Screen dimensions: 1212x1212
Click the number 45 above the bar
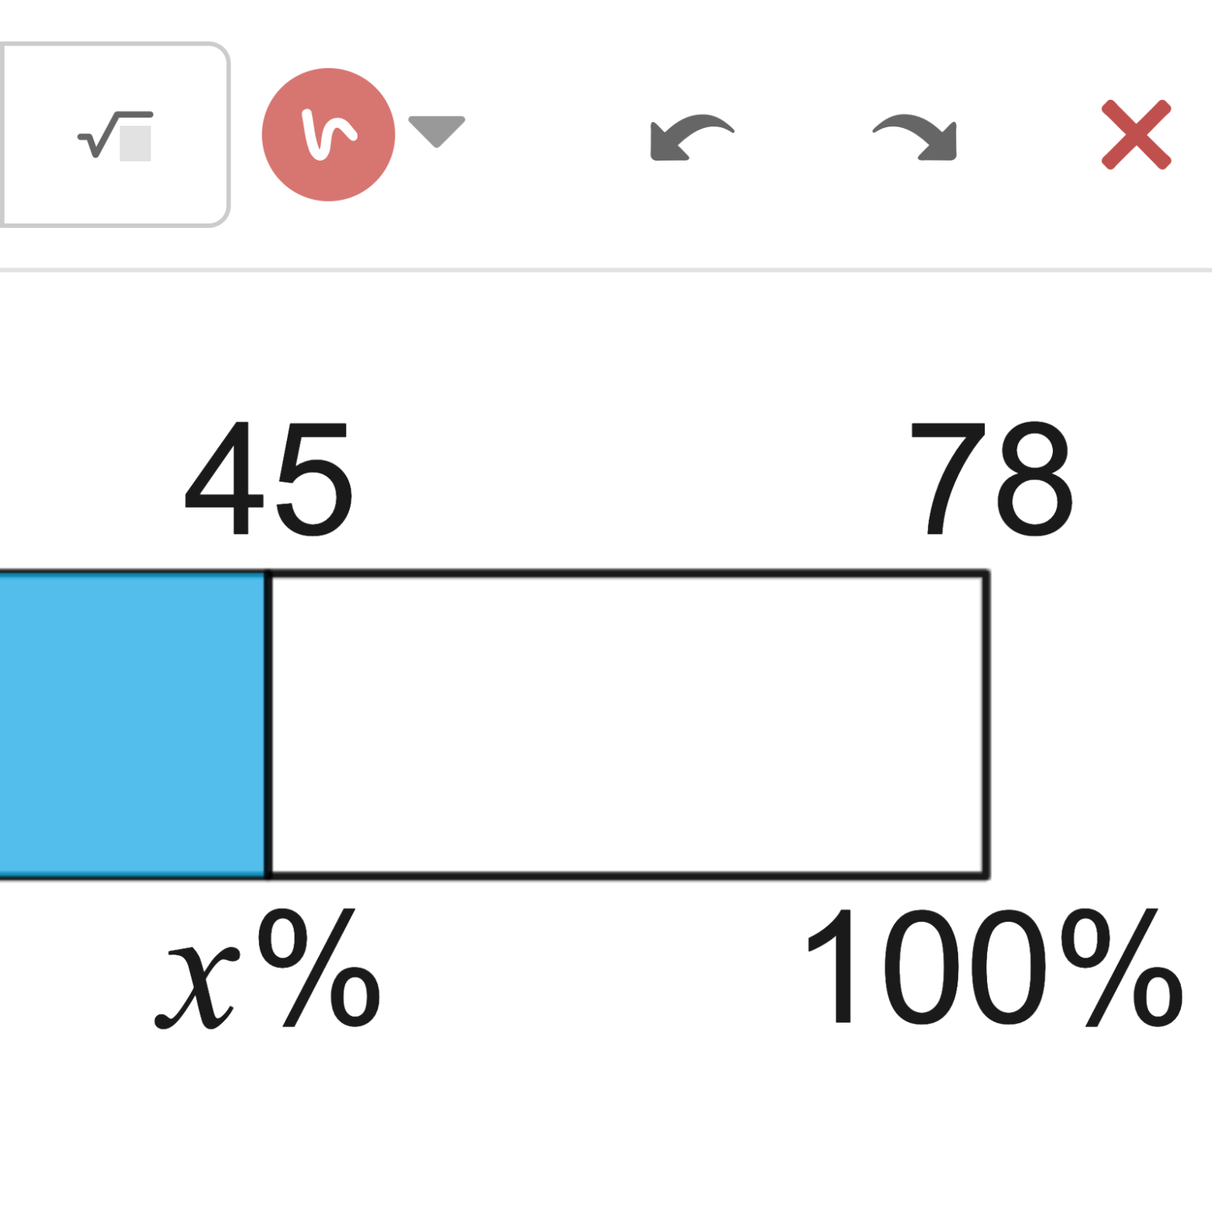click(x=269, y=479)
